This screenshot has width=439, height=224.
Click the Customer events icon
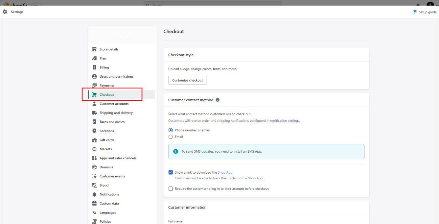[94, 176]
